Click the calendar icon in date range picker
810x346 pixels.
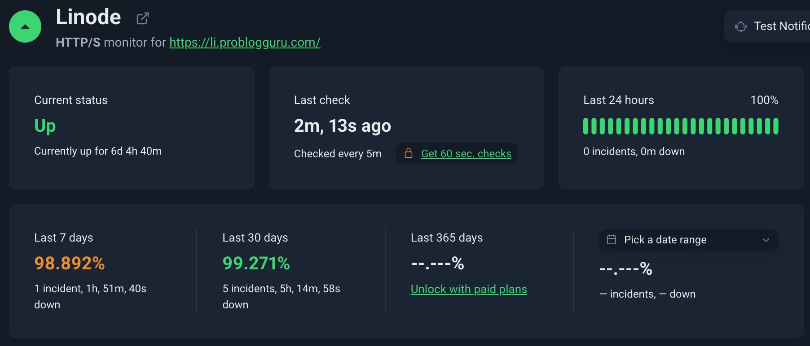click(x=612, y=240)
